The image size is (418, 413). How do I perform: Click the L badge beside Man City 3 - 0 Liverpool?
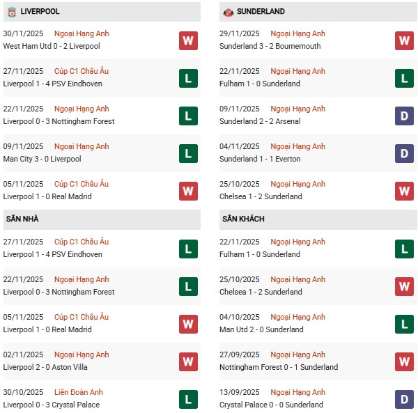188,153
